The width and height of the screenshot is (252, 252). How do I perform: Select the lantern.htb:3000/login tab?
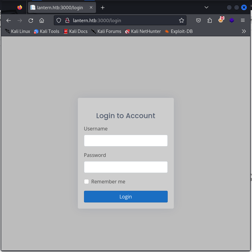(x=62, y=7)
